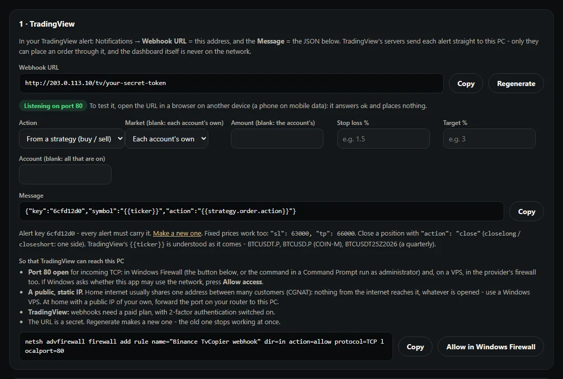Image resolution: width=563 pixels, height=379 pixels.
Task: Click the 'Webhook URL' label above the address
Action: tap(39, 68)
